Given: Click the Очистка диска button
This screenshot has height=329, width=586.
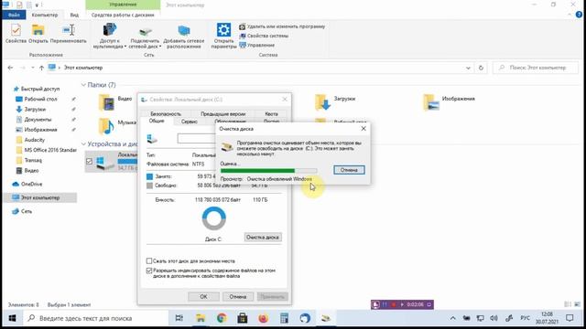Looking at the screenshot, I should tap(263, 238).
